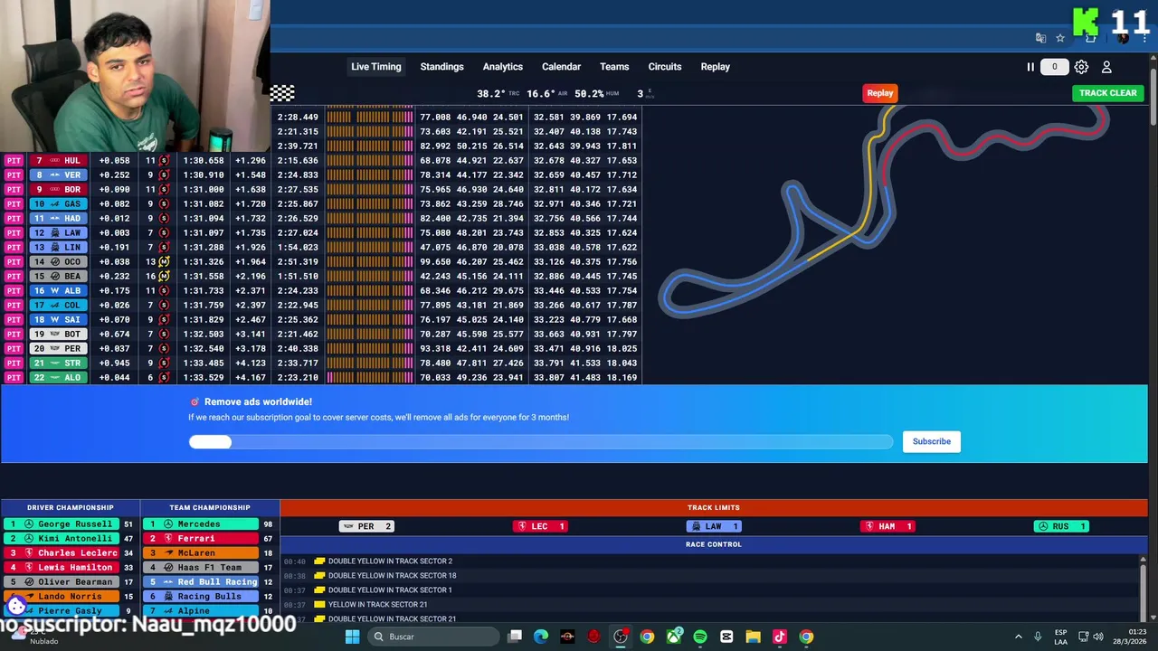Select driver HAD in position 11
This screenshot has width=1158, height=651.
tap(58, 218)
